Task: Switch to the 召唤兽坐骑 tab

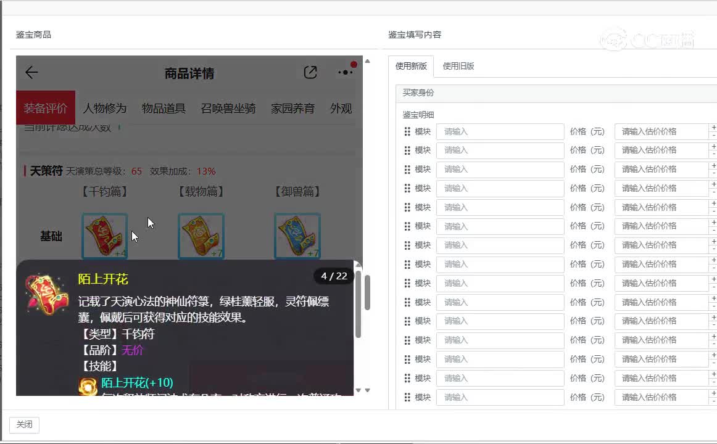Action: [228, 109]
